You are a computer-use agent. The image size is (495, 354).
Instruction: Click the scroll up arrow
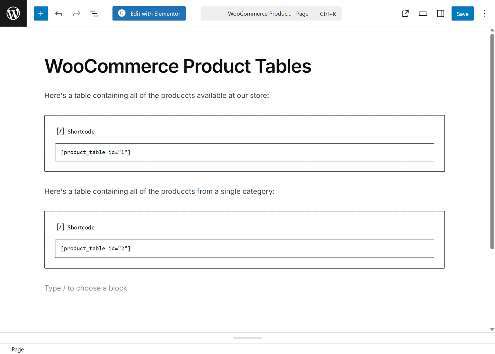click(x=492, y=30)
